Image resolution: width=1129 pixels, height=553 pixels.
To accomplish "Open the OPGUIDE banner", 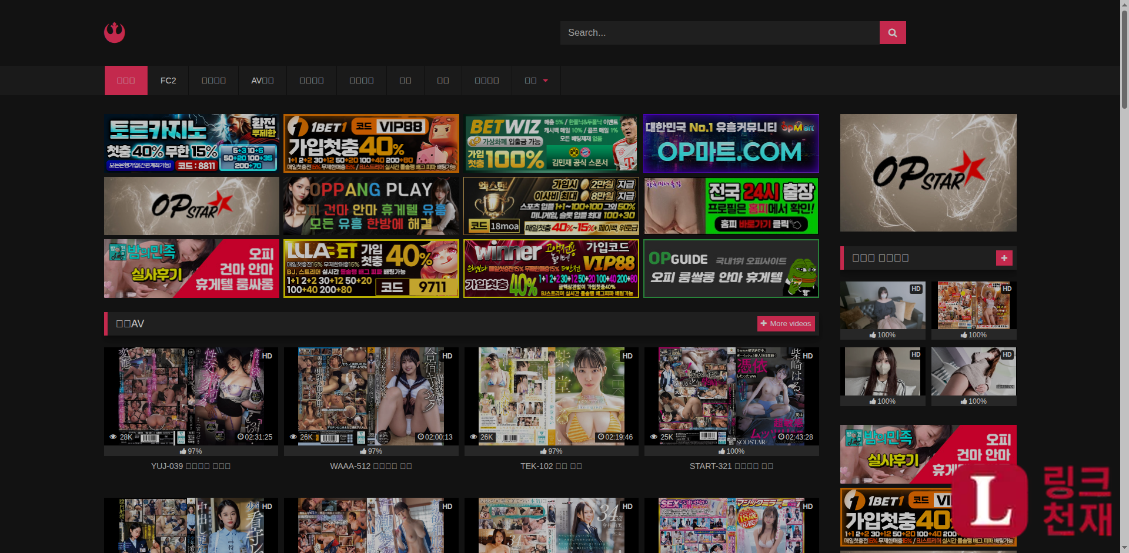I will 731,269.
